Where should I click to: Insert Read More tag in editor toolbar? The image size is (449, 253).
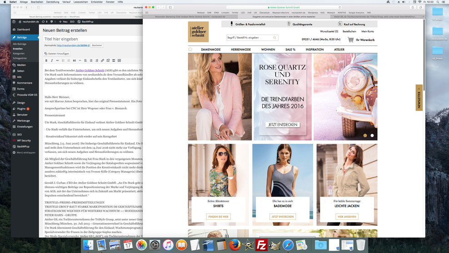pos(114,61)
